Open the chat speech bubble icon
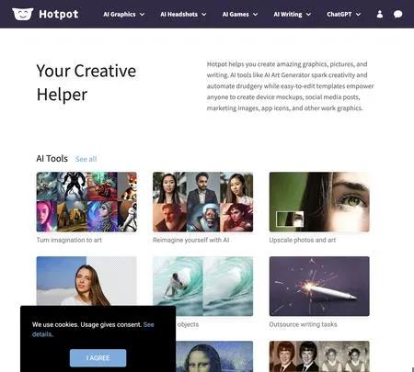The width and height of the screenshot is (414, 372). (397, 14)
